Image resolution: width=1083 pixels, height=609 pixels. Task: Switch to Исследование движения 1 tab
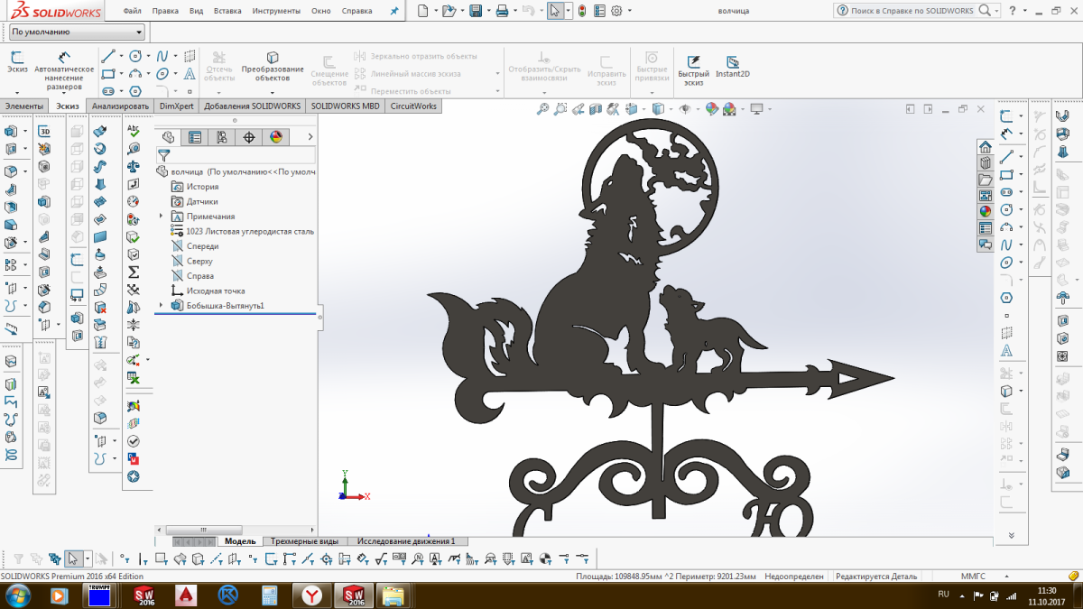coord(406,541)
